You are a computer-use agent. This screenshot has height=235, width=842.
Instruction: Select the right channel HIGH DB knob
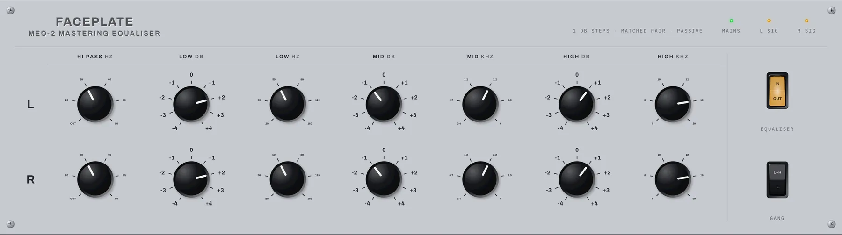(577, 179)
